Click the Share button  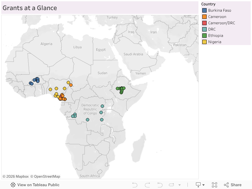point(233,185)
